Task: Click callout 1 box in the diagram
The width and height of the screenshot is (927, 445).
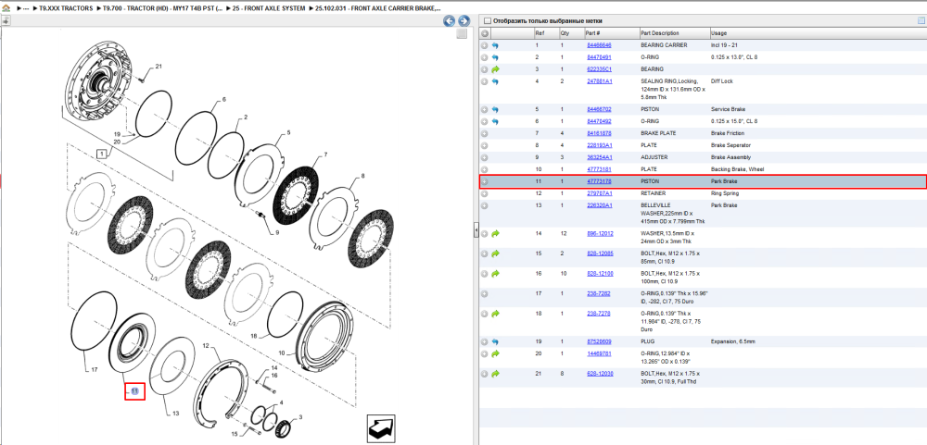Action: (x=102, y=155)
